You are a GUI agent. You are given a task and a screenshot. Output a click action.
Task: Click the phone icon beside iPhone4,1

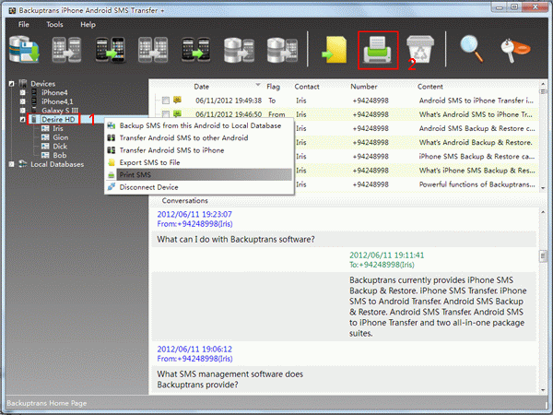[x=34, y=101]
